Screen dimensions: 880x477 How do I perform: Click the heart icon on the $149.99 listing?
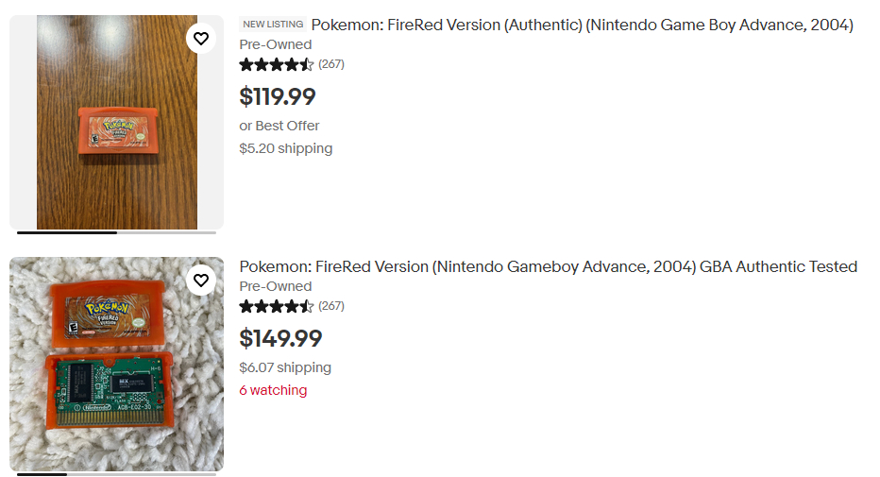(x=201, y=281)
